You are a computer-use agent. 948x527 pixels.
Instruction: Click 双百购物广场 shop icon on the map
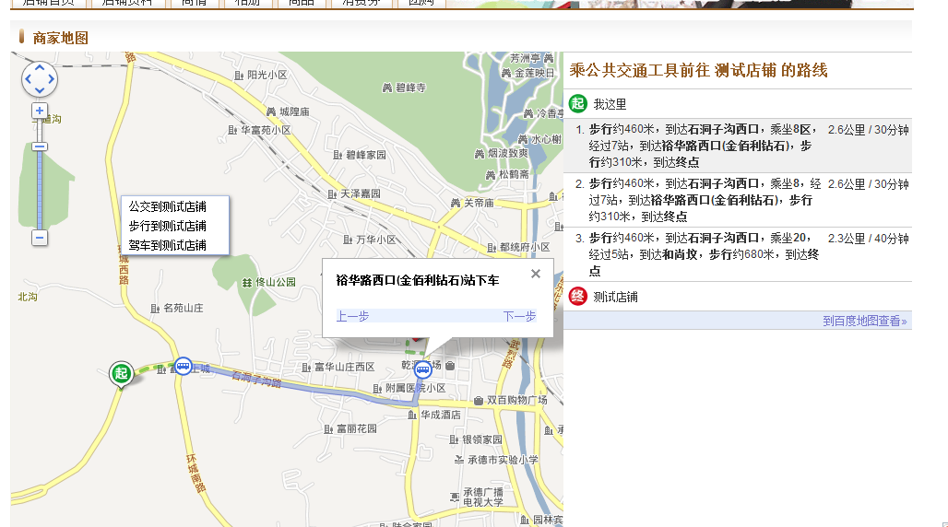click(479, 401)
